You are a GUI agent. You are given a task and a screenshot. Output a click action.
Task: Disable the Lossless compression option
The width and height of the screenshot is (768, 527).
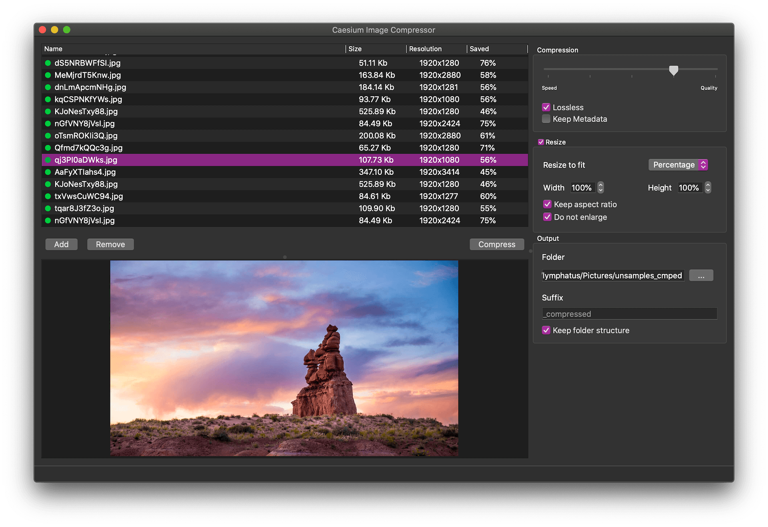coord(546,107)
